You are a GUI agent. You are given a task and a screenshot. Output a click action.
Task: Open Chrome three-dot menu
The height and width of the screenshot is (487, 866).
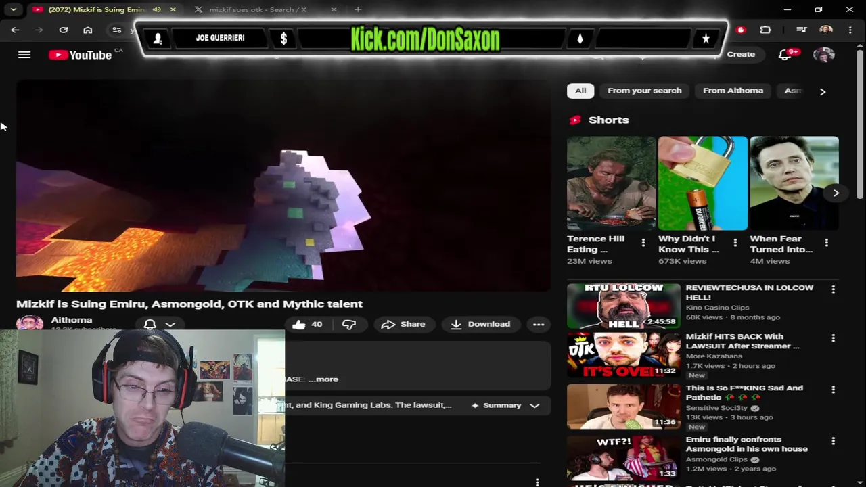tap(850, 30)
